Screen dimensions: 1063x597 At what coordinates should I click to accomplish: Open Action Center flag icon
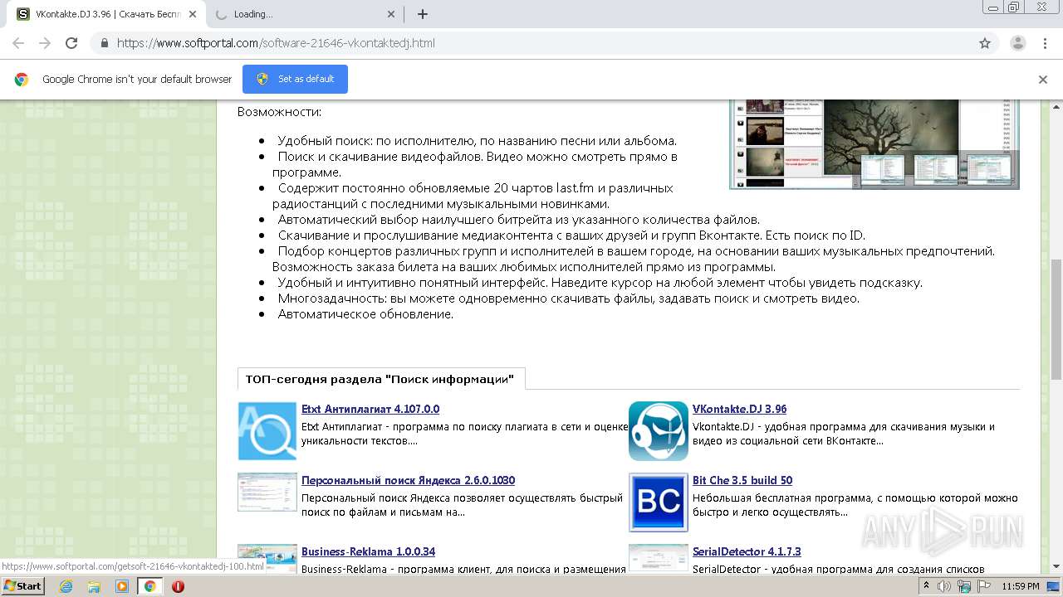tap(984, 586)
